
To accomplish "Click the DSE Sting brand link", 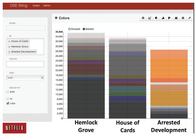I will coord(18,6).
